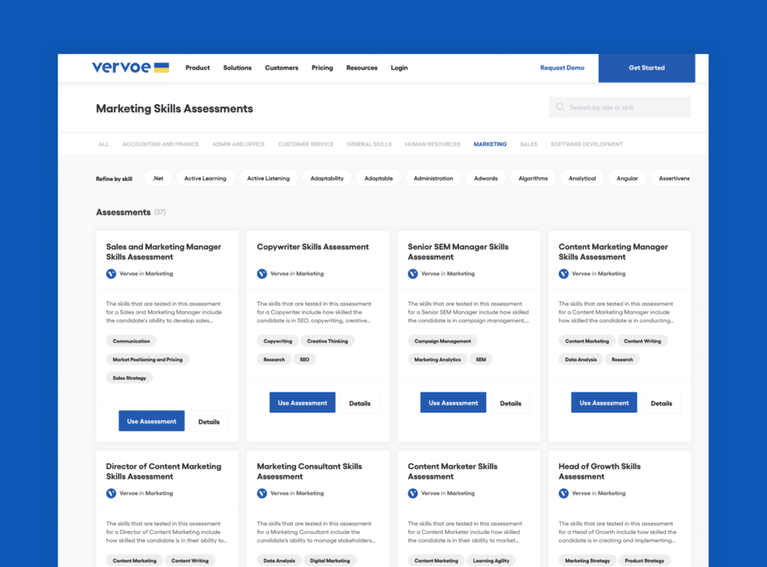Filter by Active Listening skill
This screenshot has height=567, width=767.
pyautogui.click(x=268, y=178)
